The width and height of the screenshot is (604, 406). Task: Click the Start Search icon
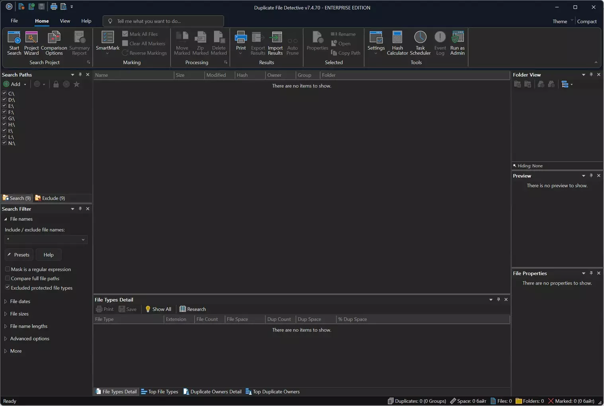[x=14, y=38]
